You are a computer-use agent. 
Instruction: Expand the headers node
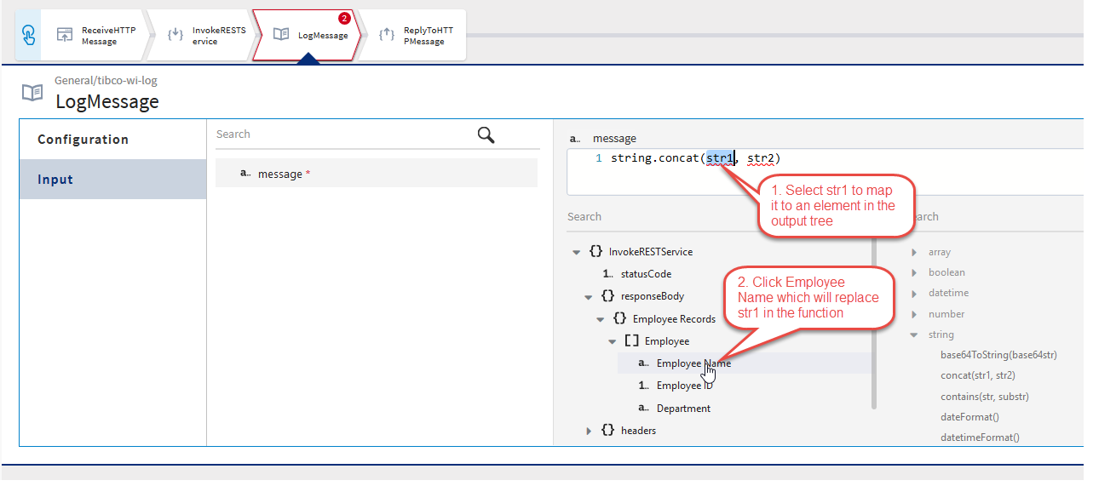(x=589, y=432)
